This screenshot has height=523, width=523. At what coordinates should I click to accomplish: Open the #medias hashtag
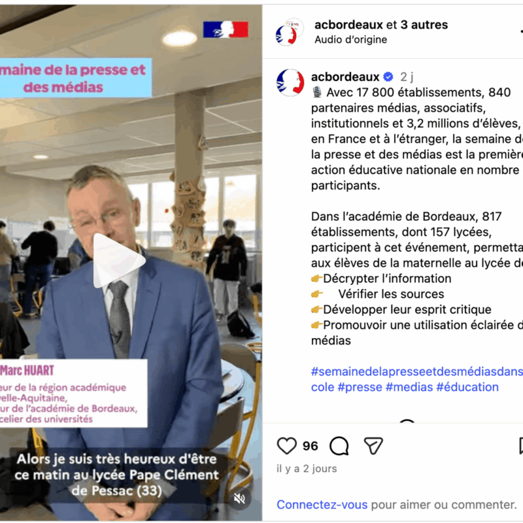tap(409, 387)
